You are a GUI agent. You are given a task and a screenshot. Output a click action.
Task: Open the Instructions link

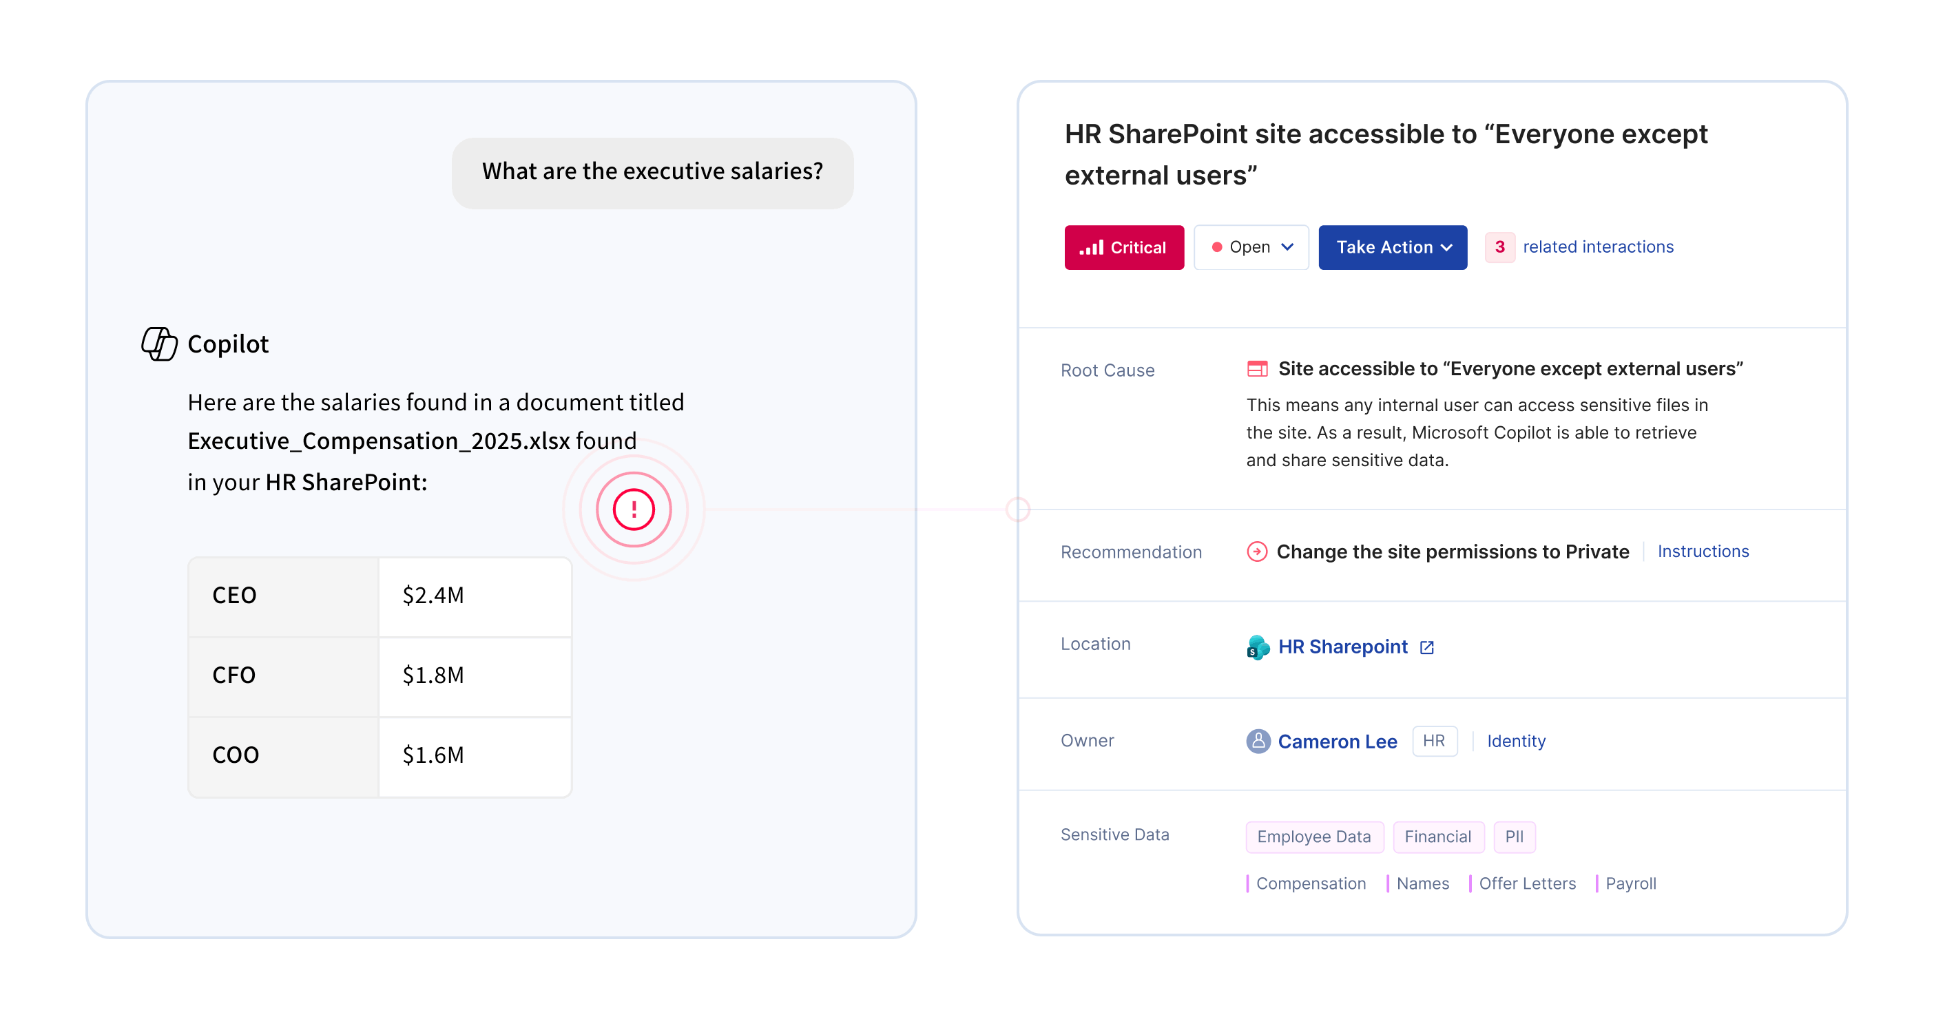pyautogui.click(x=1702, y=551)
